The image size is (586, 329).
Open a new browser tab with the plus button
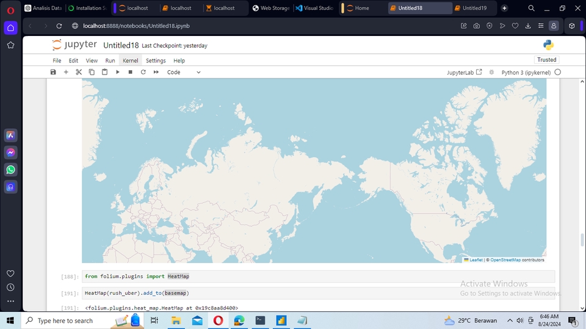tap(504, 8)
